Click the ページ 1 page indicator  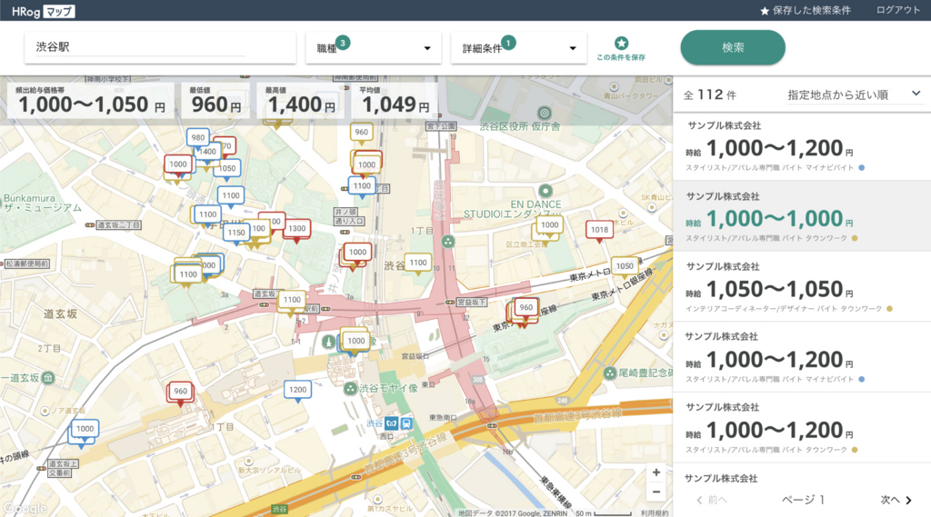point(803,500)
